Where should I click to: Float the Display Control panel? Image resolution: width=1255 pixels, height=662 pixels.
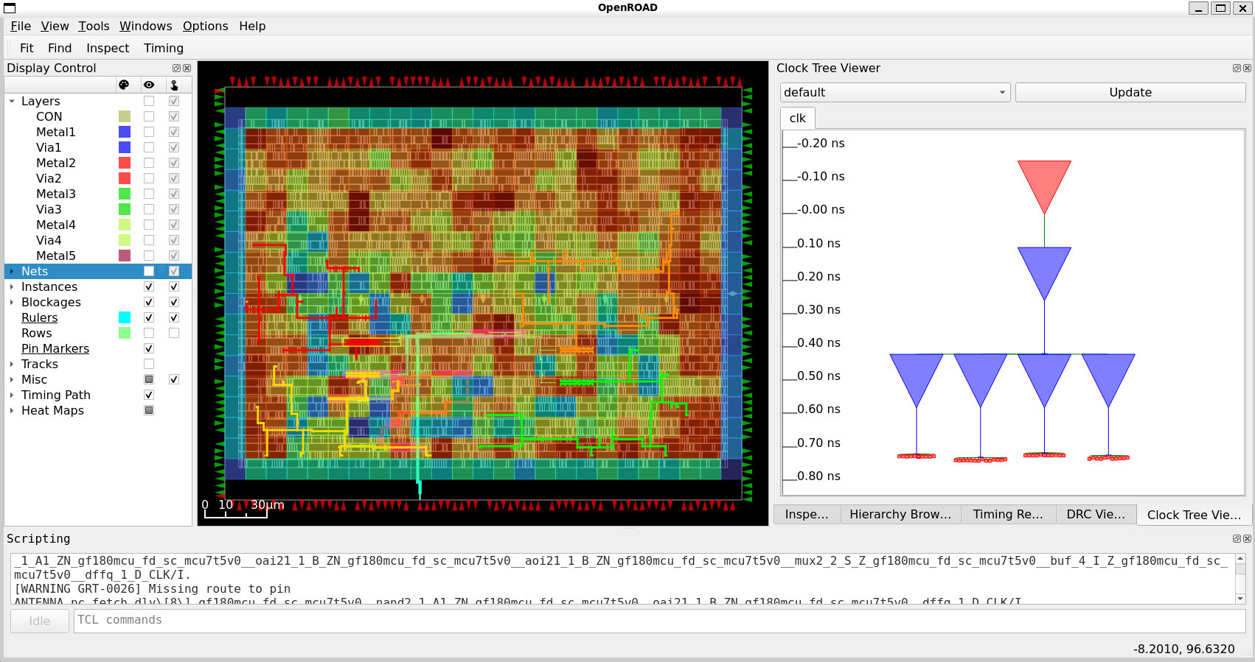pos(176,68)
